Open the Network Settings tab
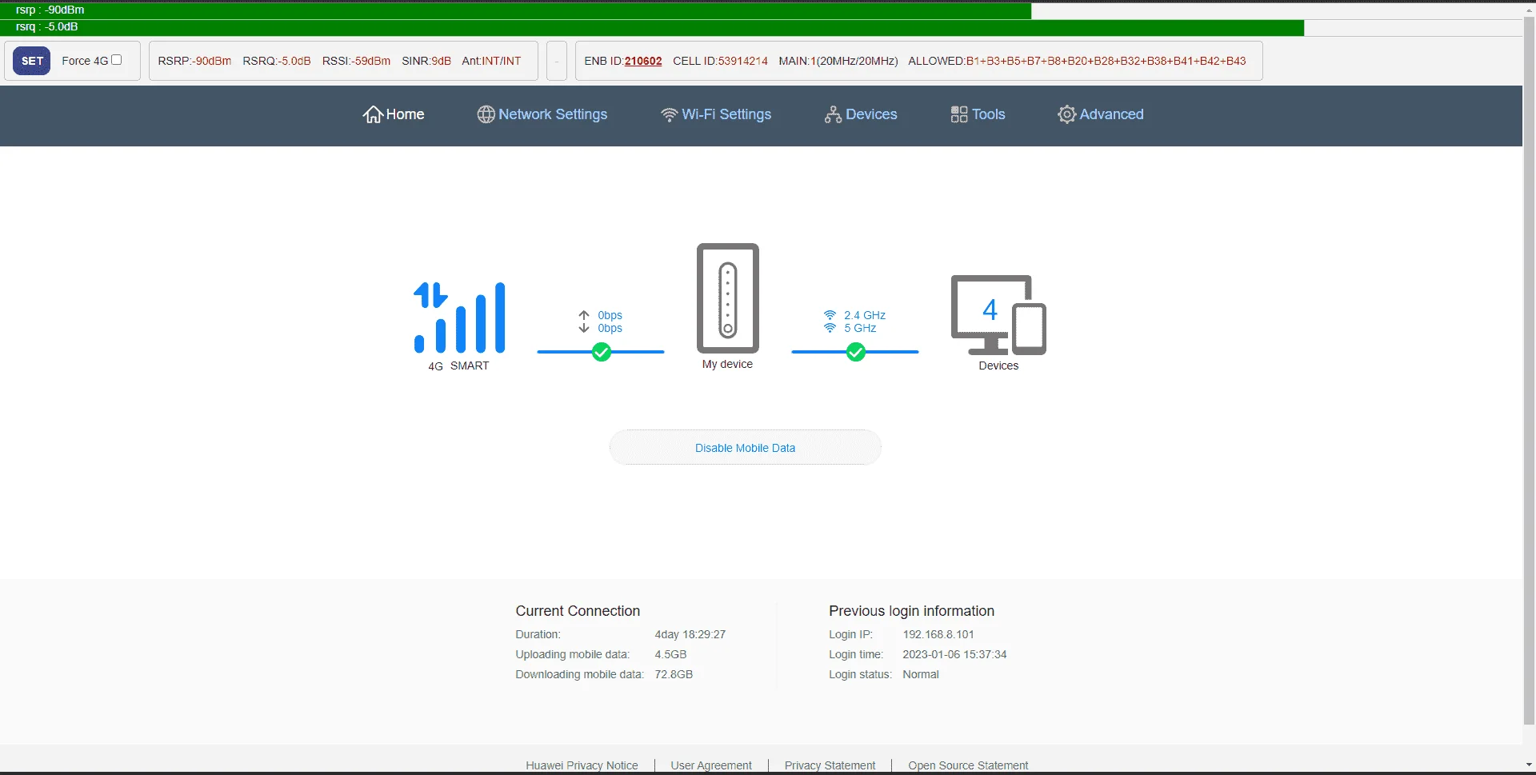 point(553,114)
